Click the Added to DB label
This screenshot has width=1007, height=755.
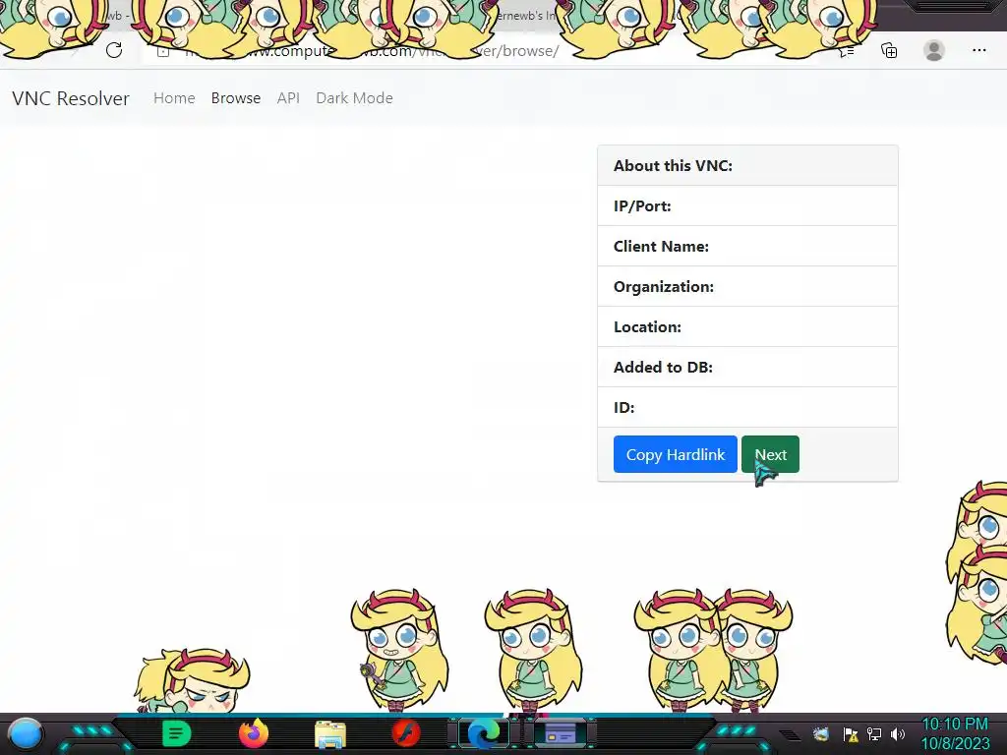(x=663, y=368)
